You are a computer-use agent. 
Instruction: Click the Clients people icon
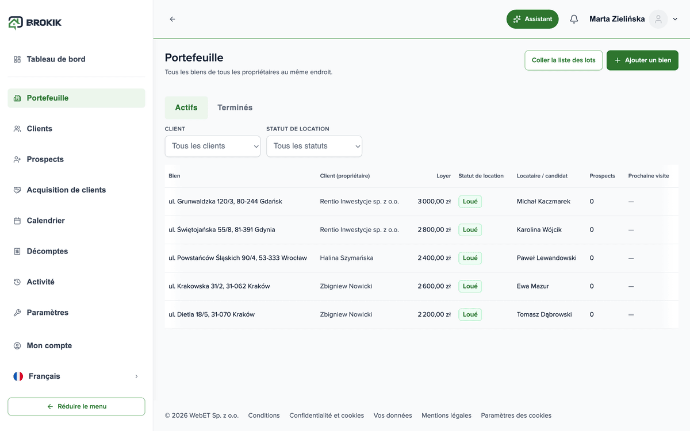click(x=17, y=129)
